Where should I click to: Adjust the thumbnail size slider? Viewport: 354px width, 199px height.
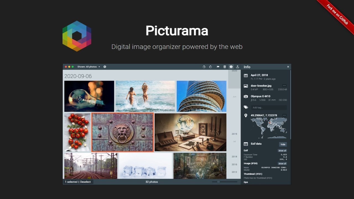point(225,182)
